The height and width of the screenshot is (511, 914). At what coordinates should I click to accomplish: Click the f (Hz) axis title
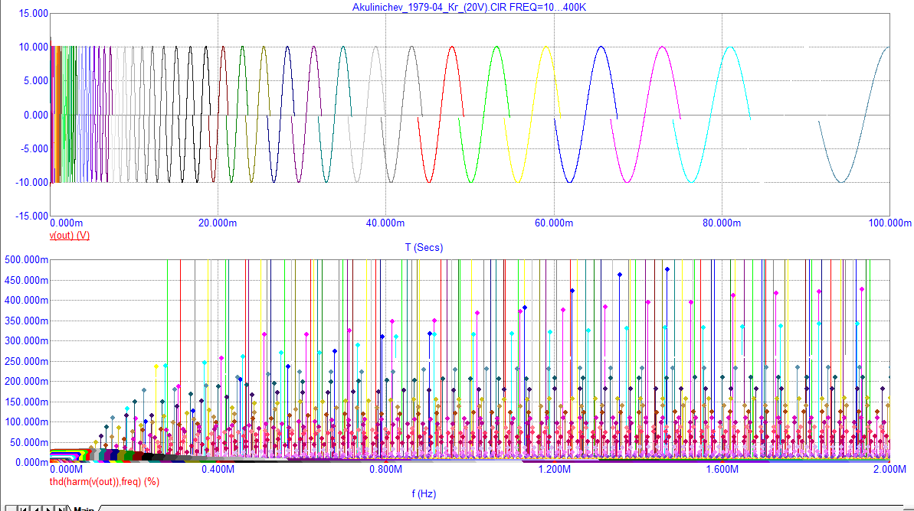(x=424, y=493)
